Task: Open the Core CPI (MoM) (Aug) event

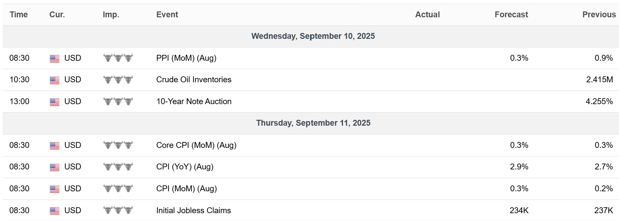Action: tap(196, 145)
